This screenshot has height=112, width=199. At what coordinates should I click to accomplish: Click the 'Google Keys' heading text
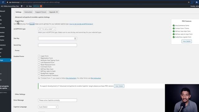pyautogui.click(x=19, y=21)
